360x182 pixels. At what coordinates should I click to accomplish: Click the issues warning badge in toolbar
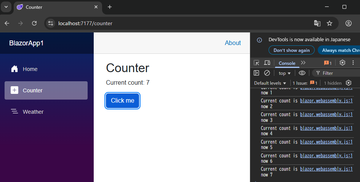click(328, 63)
